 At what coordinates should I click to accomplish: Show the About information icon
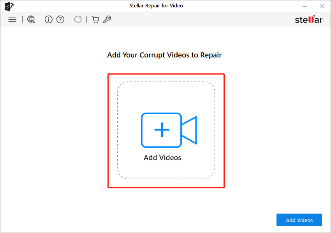(x=49, y=19)
